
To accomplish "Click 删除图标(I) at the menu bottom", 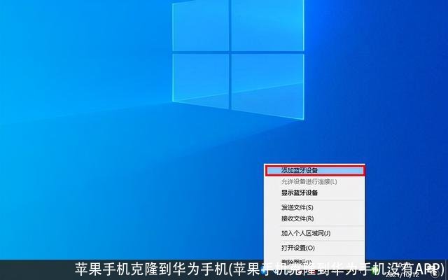I will (x=314, y=262).
